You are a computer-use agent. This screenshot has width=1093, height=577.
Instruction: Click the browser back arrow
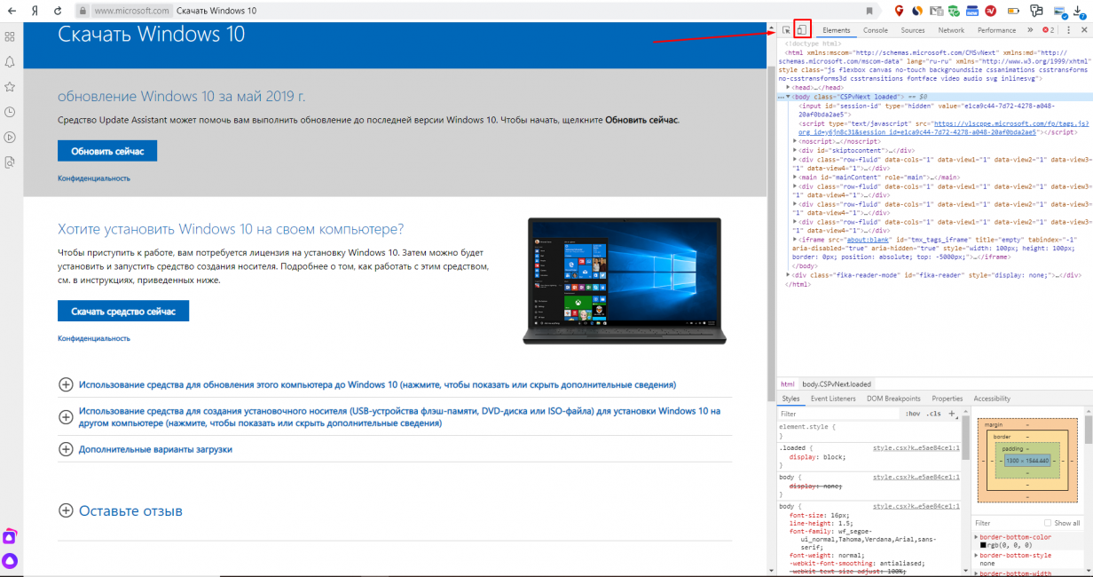coord(12,11)
